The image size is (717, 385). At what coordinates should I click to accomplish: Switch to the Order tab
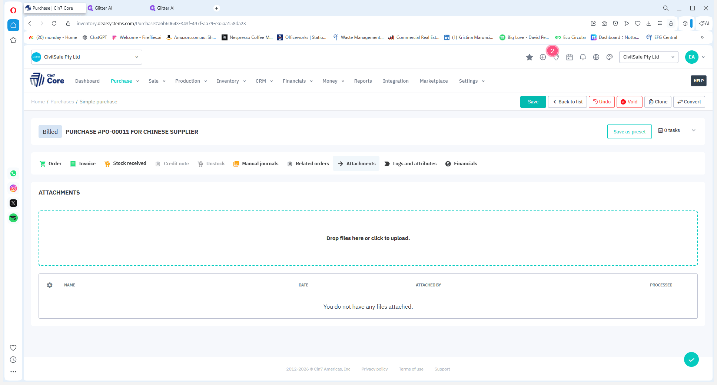click(x=51, y=164)
